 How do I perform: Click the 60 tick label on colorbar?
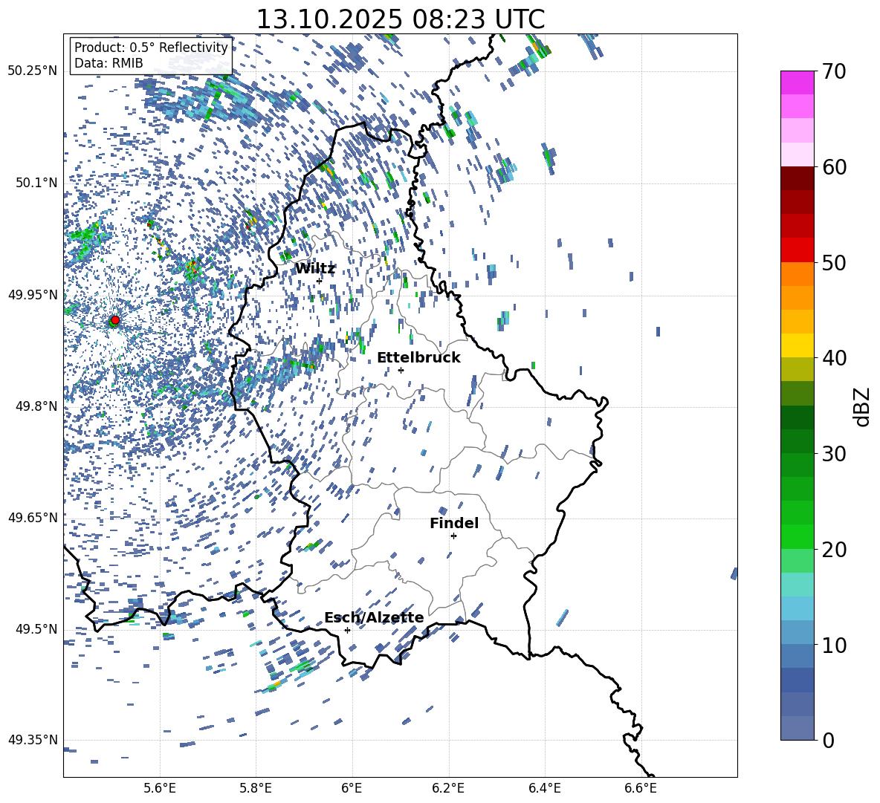tap(835, 167)
